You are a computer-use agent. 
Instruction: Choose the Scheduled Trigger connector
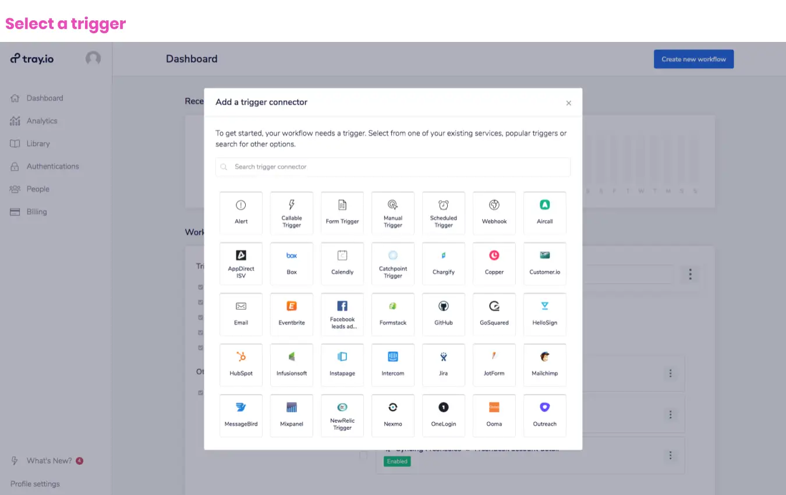444,213
